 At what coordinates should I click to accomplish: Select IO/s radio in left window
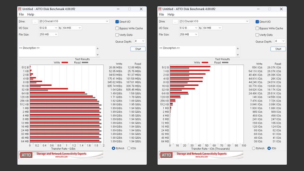[129, 148]
